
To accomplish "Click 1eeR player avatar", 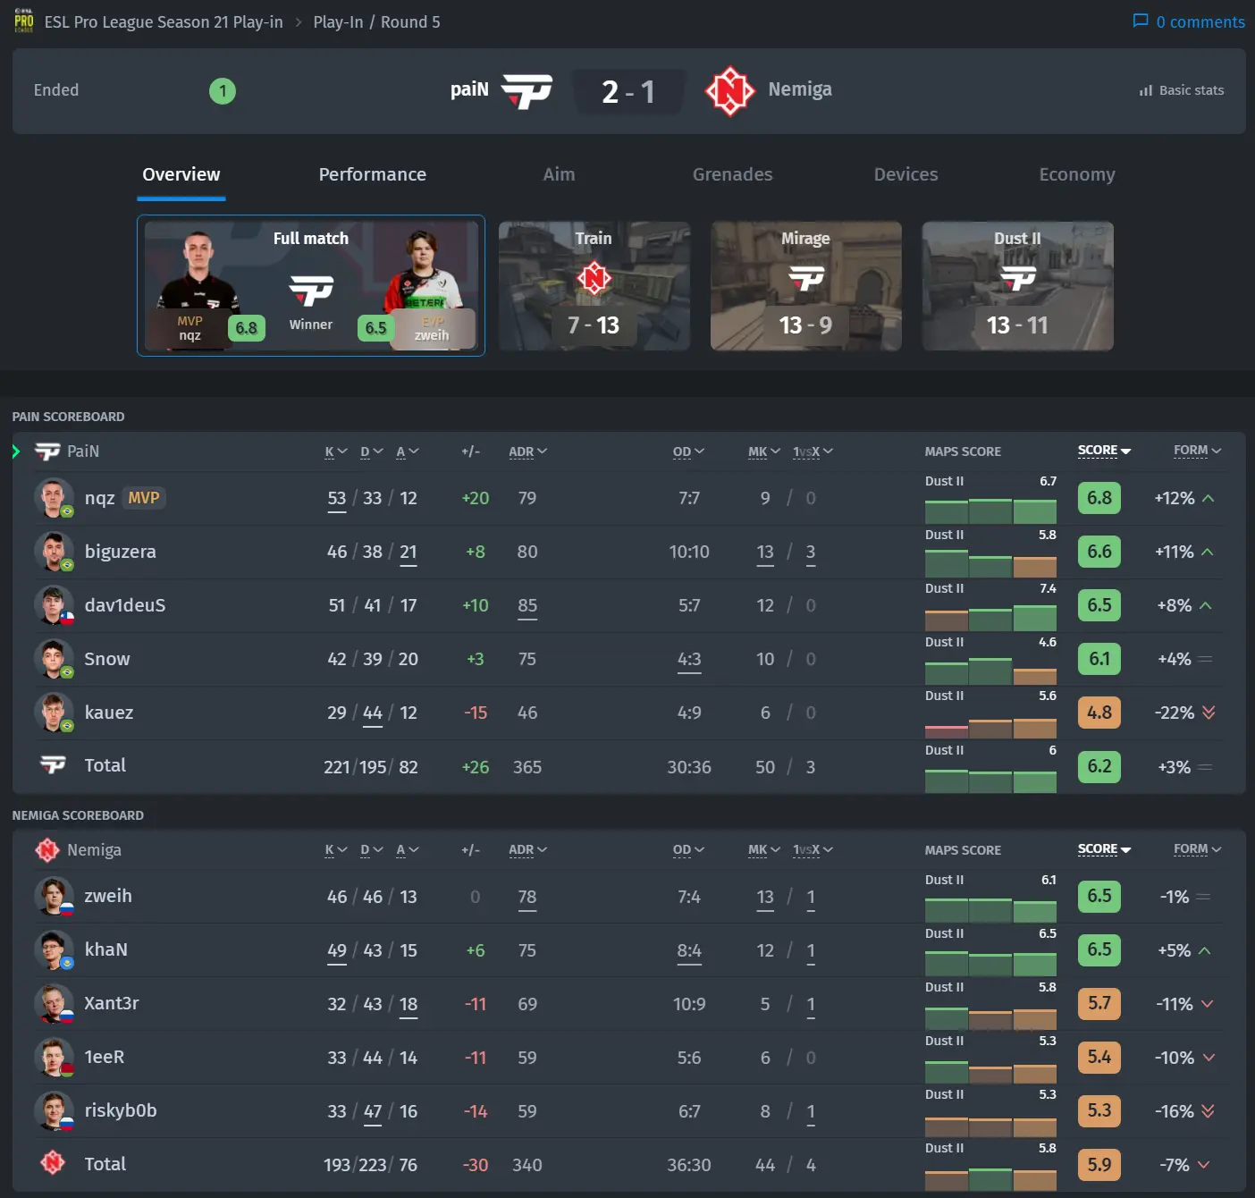I will pos(54,1057).
